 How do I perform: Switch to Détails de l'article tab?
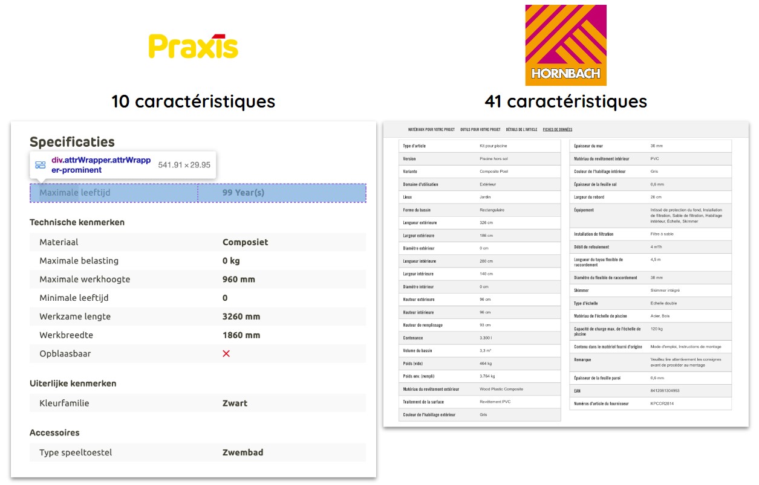[521, 129]
